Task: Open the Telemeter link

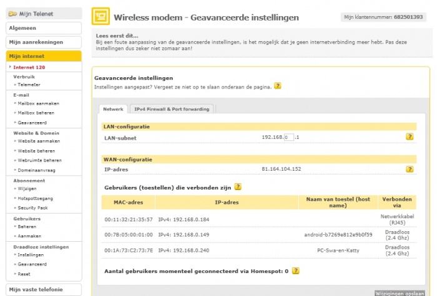Action: [x=29, y=85]
